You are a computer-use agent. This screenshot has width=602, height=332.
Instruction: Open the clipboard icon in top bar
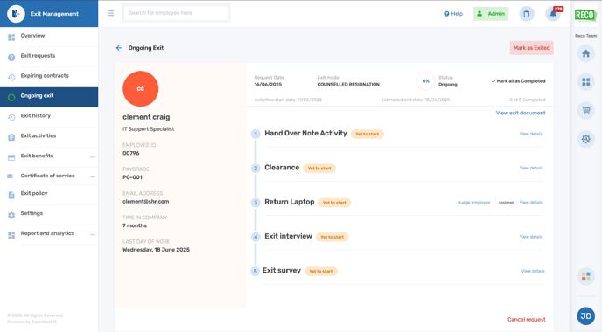527,14
